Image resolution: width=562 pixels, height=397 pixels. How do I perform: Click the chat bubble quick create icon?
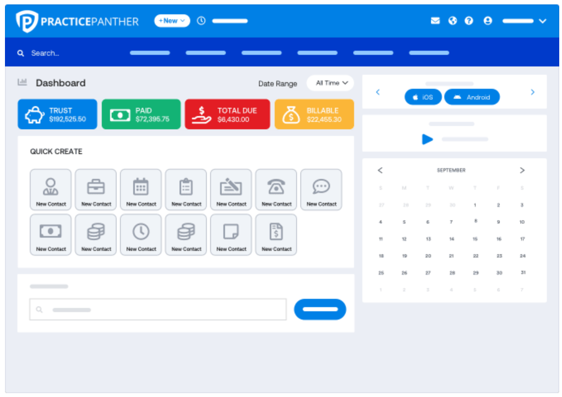coord(321,190)
